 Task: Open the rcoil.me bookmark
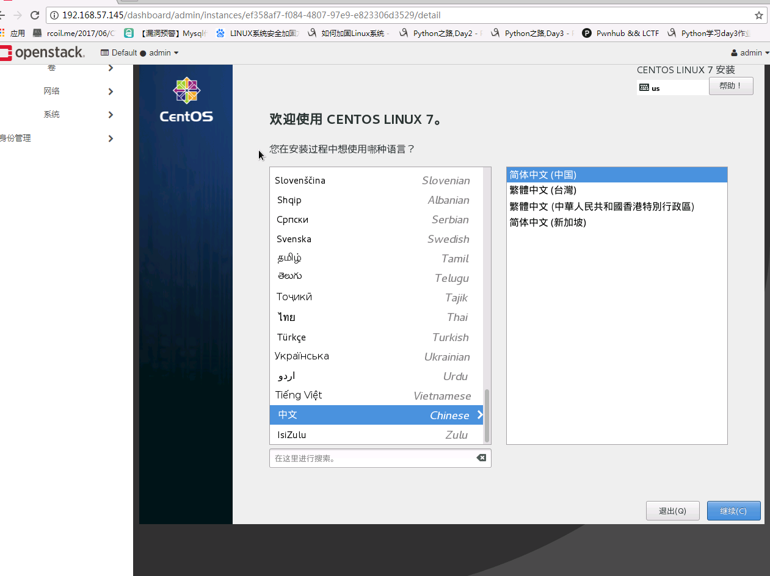pos(74,34)
